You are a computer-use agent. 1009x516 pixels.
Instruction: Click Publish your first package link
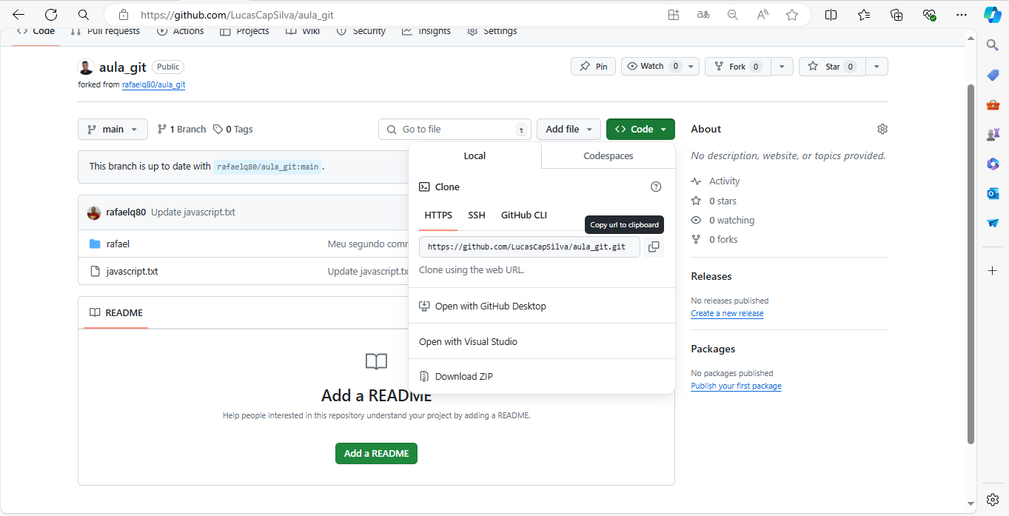tap(736, 386)
